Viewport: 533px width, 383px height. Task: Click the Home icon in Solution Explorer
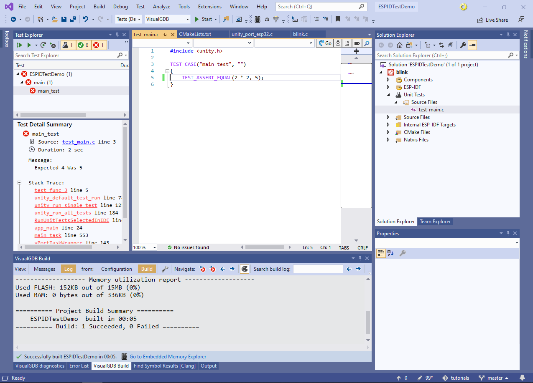pyautogui.click(x=400, y=45)
